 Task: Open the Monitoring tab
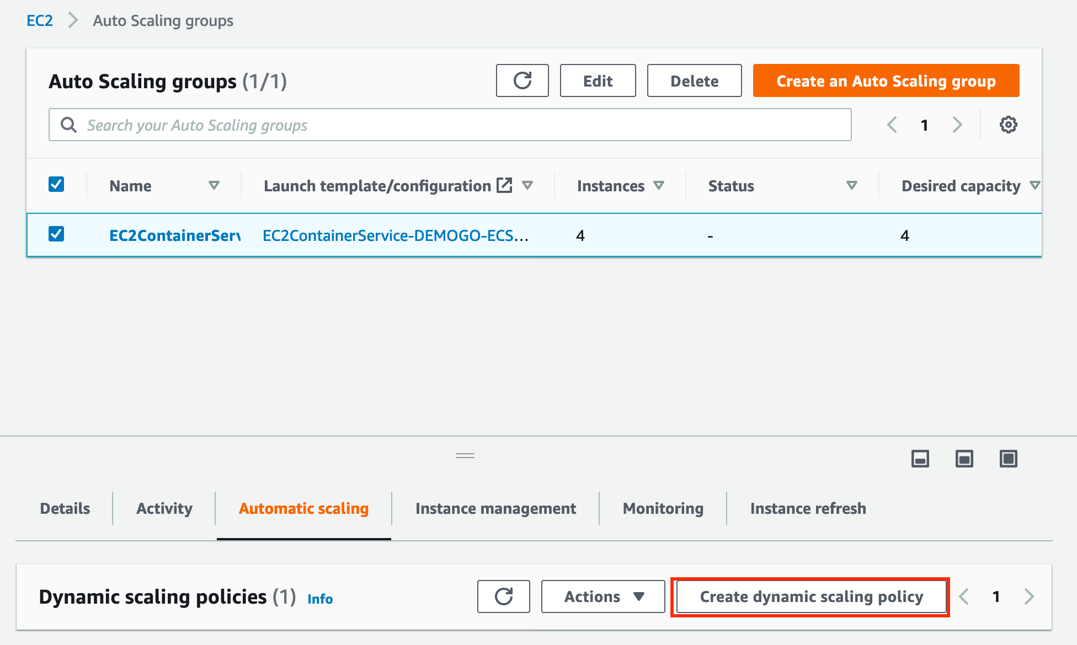[663, 508]
